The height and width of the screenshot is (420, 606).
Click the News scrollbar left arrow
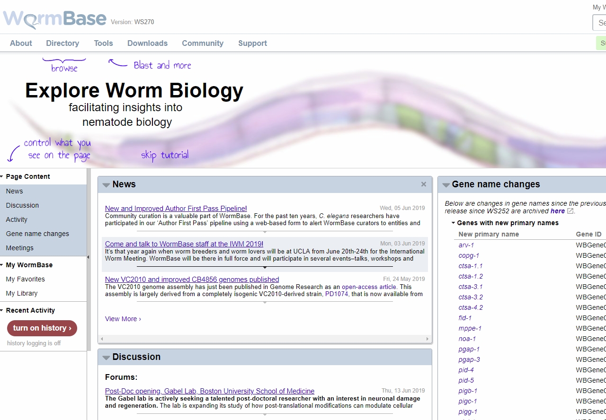[x=101, y=339]
